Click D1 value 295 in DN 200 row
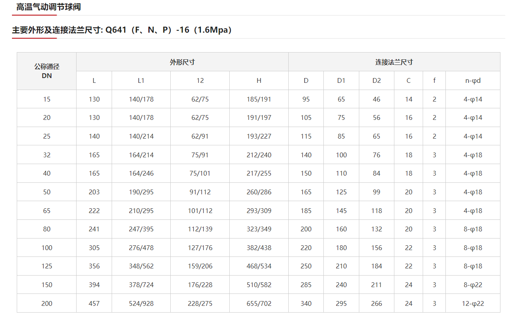The width and height of the screenshot is (516, 315). pos(341,303)
